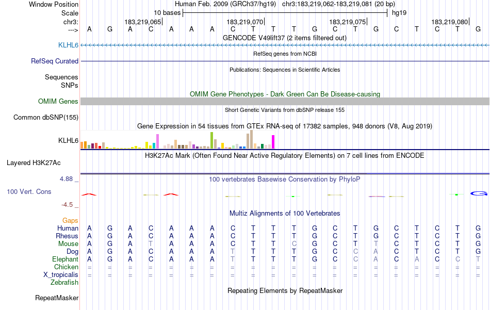The image size is (490, 310).
Task: Click position marker 183,219,075
Action: point(348,22)
